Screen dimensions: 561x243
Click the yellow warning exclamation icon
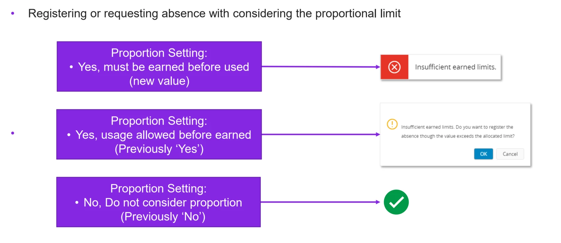[x=392, y=124]
